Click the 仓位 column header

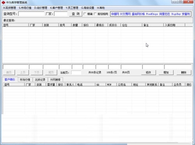[x=131, y=25]
